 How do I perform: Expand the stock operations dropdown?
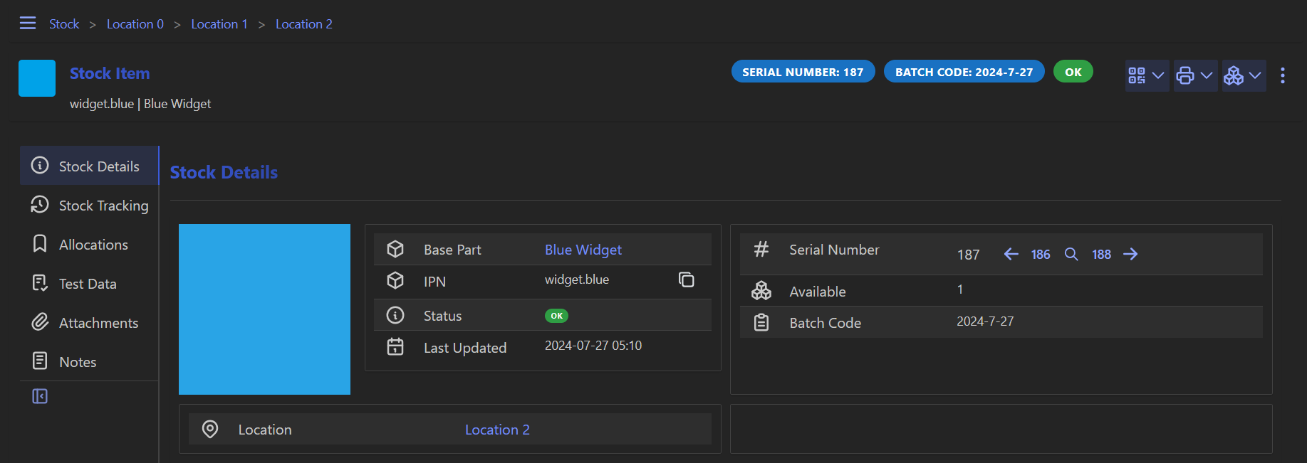[1243, 76]
